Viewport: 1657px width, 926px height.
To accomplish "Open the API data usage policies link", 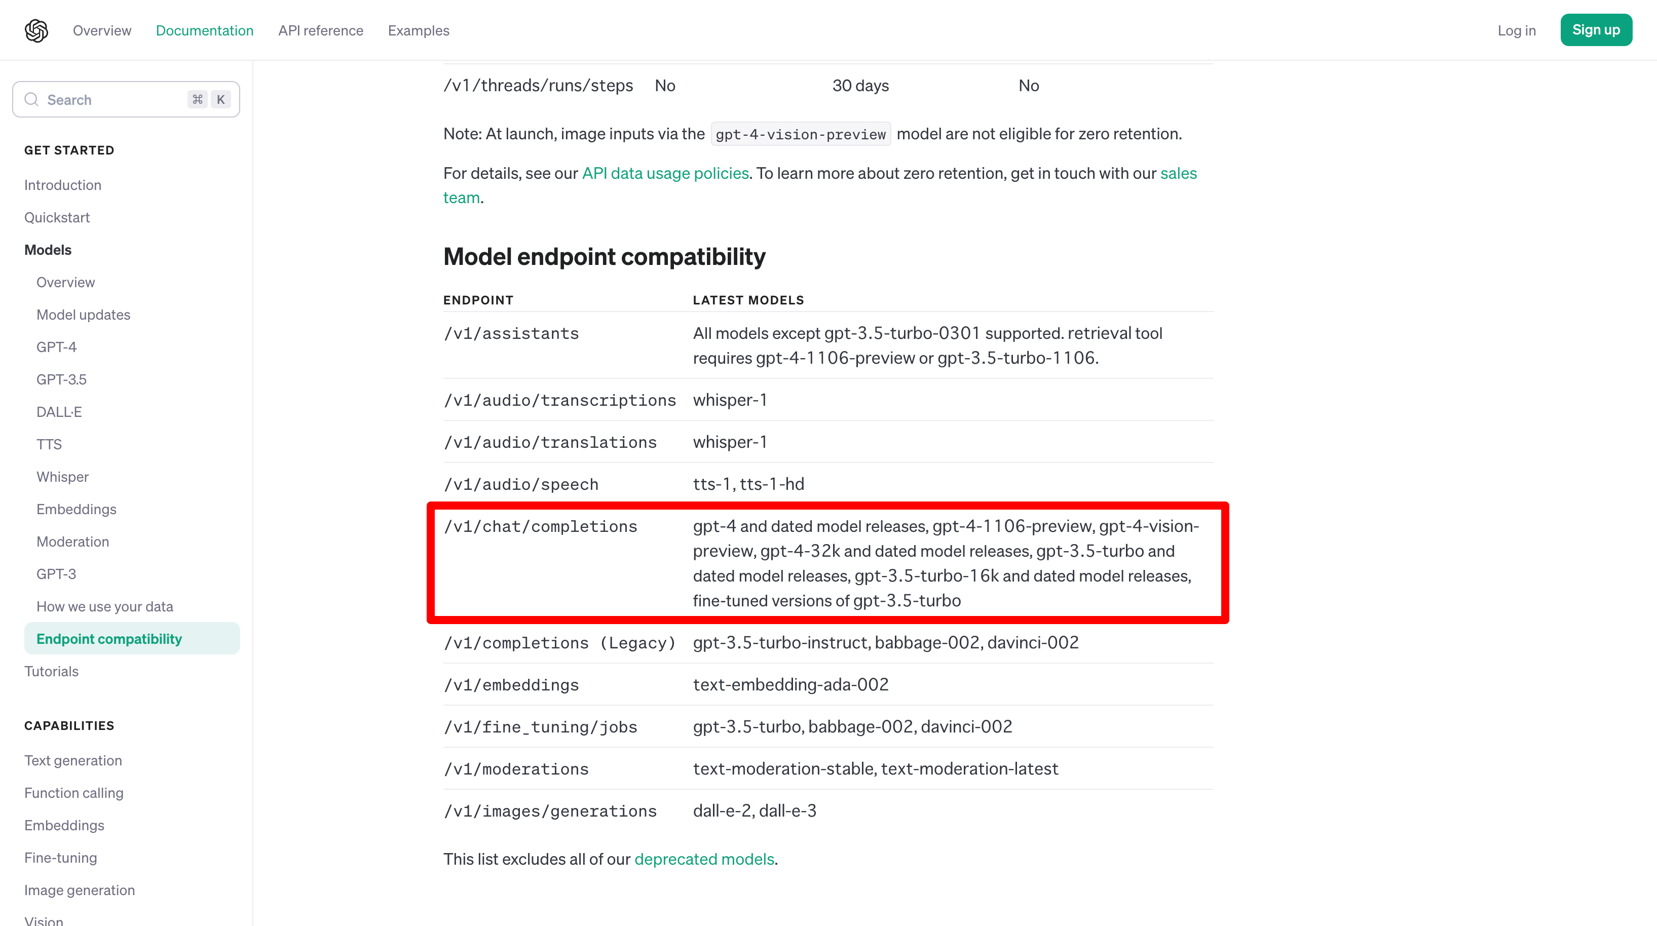I will tap(665, 173).
